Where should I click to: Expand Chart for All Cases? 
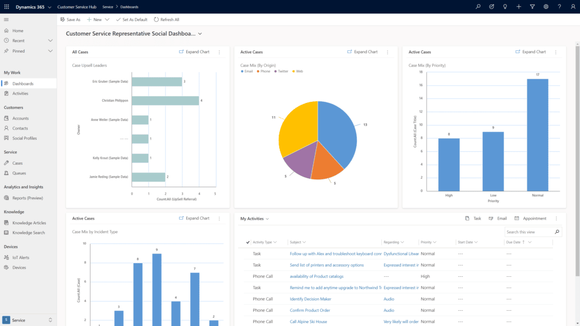coord(194,52)
